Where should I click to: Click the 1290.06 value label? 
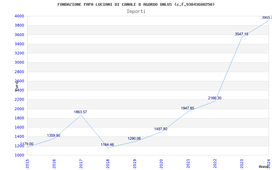tap(134, 139)
